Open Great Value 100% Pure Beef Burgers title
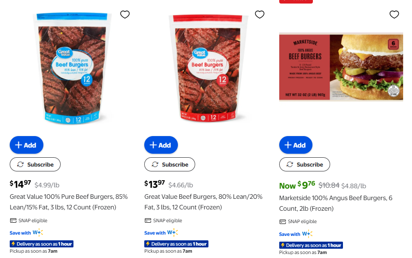Viewport: 412px width, 258px height. (x=69, y=202)
